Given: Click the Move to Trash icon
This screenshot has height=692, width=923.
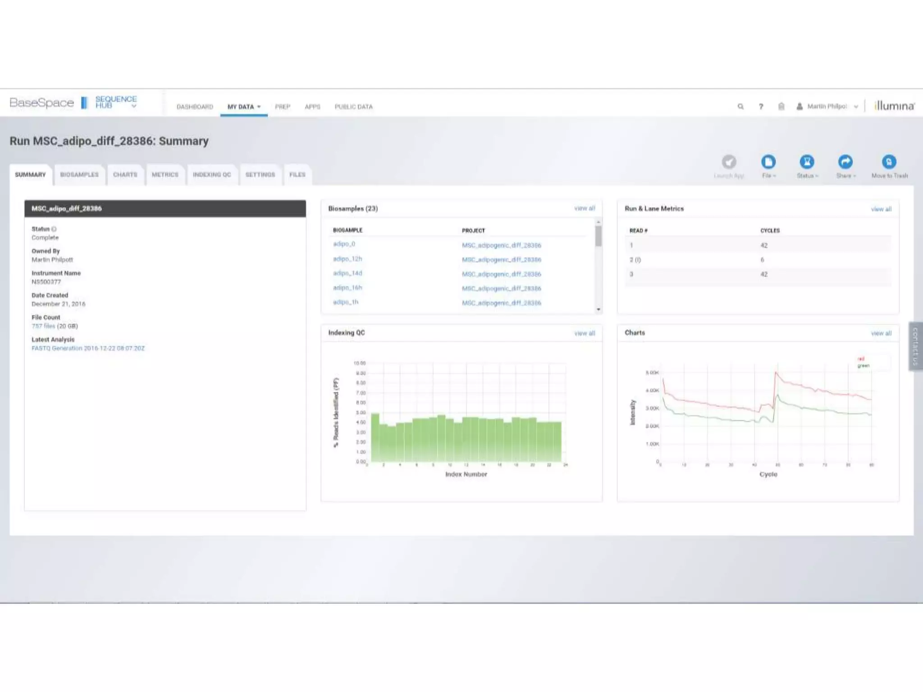Looking at the screenshot, I should tap(889, 162).
